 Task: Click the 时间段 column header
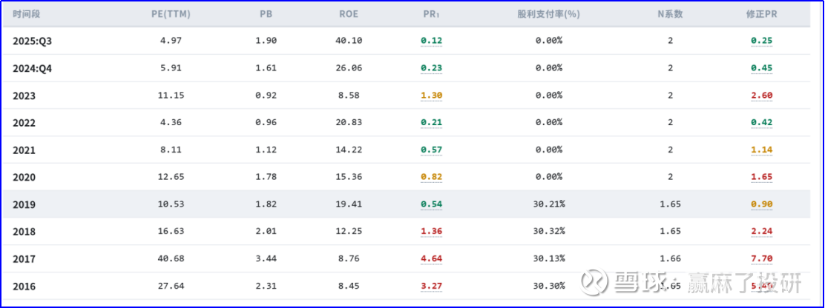coord(27,14)
